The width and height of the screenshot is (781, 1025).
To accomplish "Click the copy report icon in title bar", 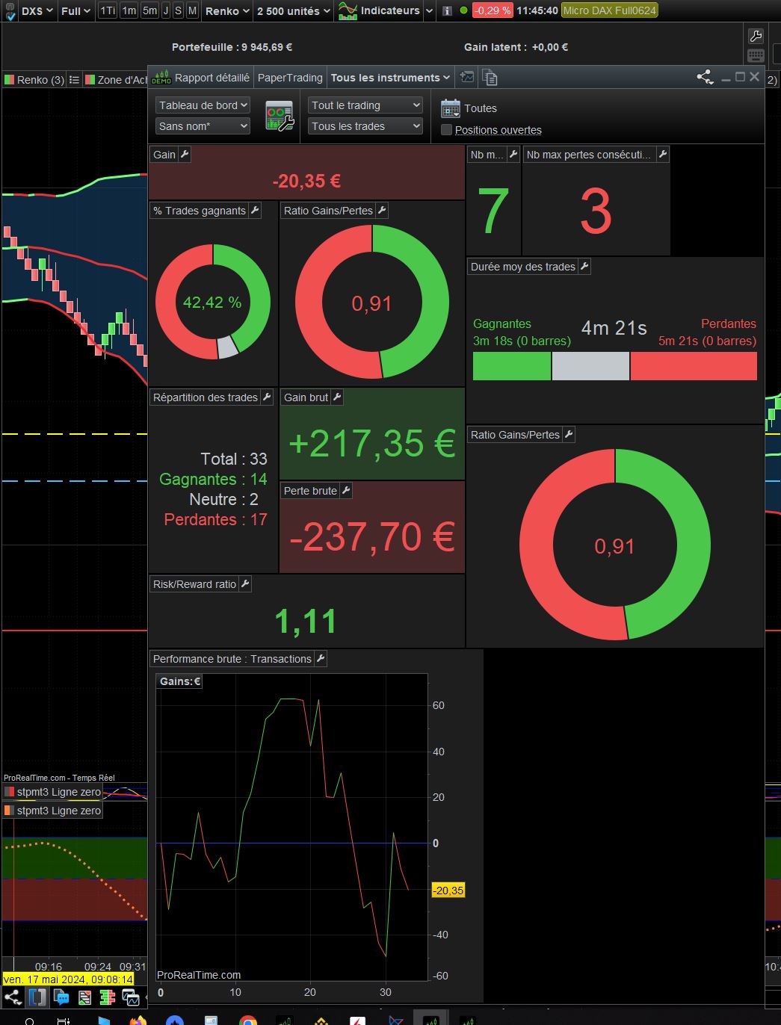I will point(490,77).
